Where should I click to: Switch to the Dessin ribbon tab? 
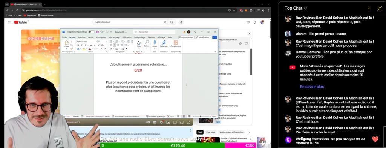[x=91, y=37]
